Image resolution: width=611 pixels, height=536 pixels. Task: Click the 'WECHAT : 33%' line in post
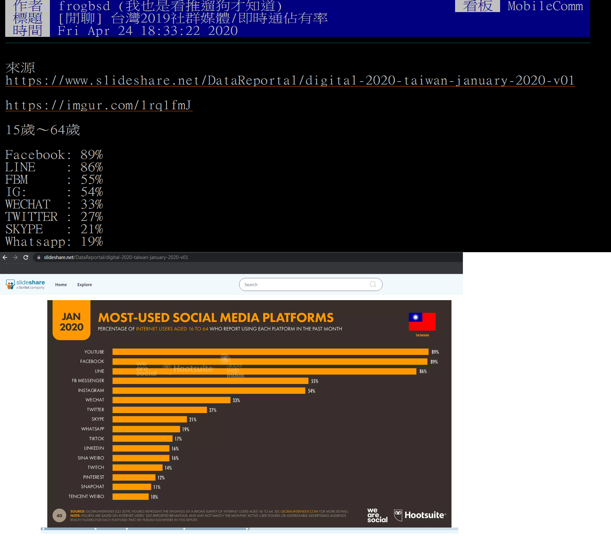[54, 205]
